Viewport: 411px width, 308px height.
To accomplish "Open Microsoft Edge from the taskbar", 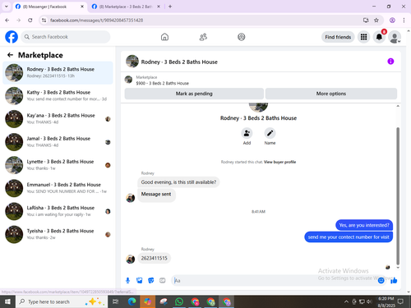I will point(132,301).
